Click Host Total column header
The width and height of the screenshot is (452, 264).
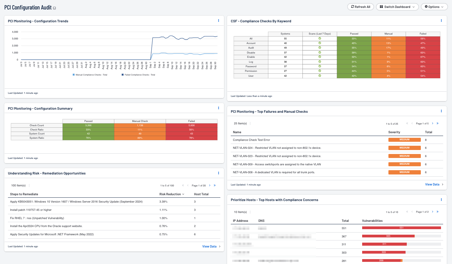201,194
